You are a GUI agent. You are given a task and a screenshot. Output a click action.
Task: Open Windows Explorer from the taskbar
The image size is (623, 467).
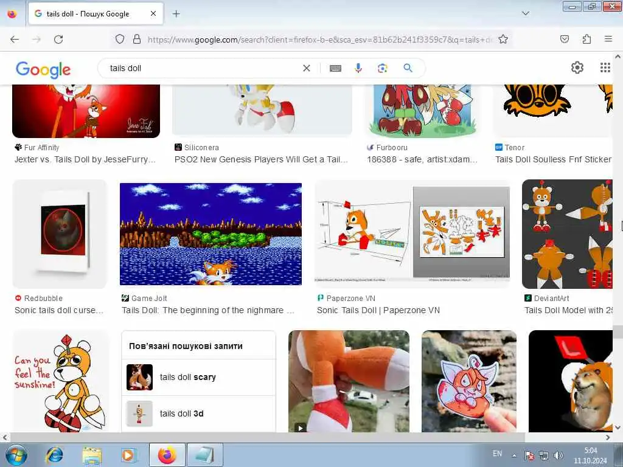(92, 455)
